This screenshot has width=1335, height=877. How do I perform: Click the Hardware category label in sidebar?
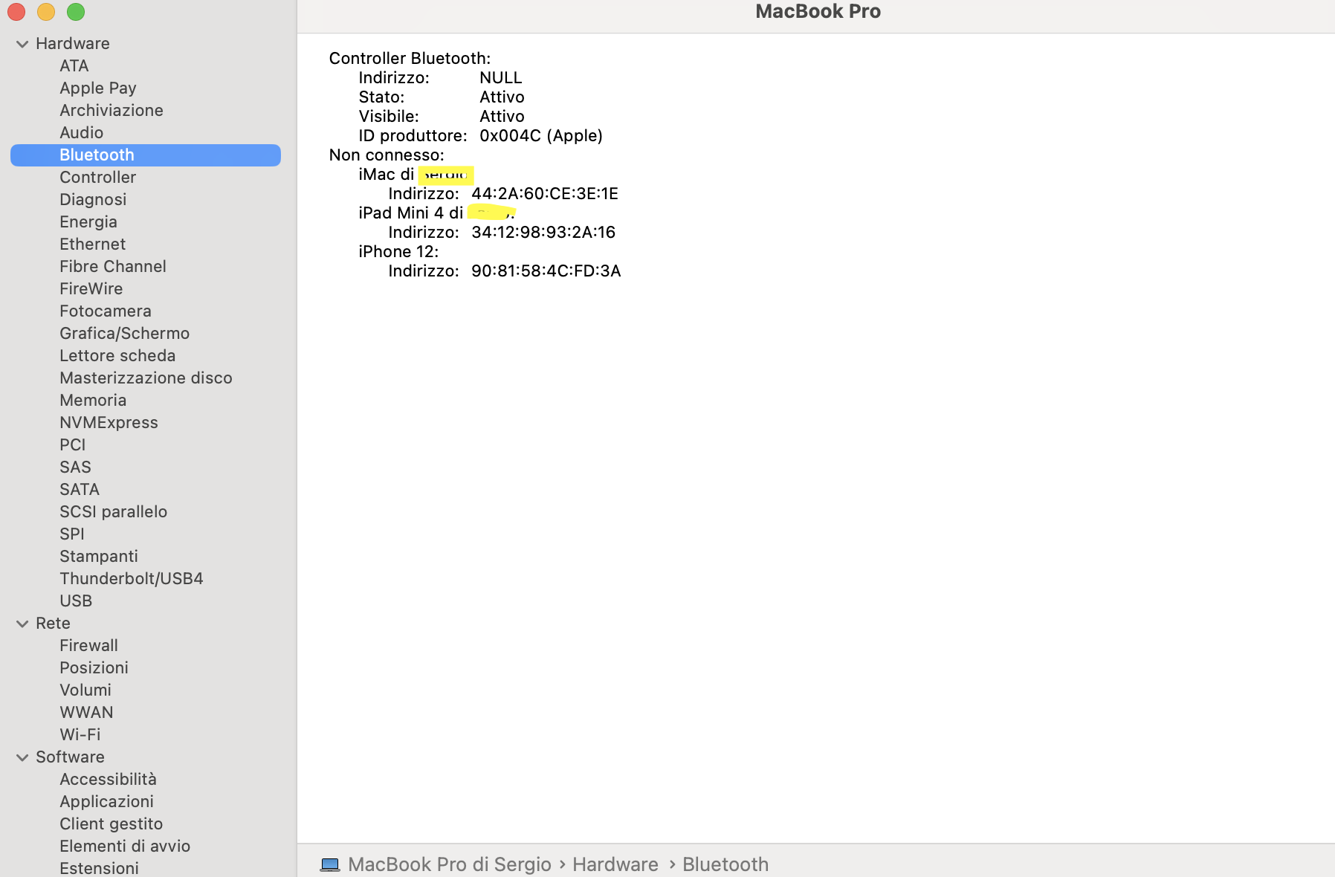(73, 44)
